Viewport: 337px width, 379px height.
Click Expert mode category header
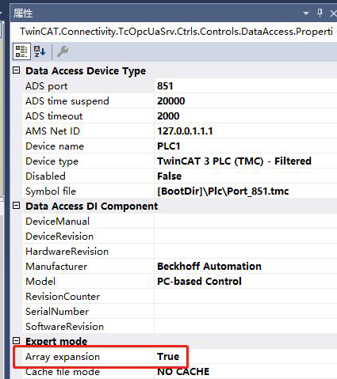tap(56, 341)
